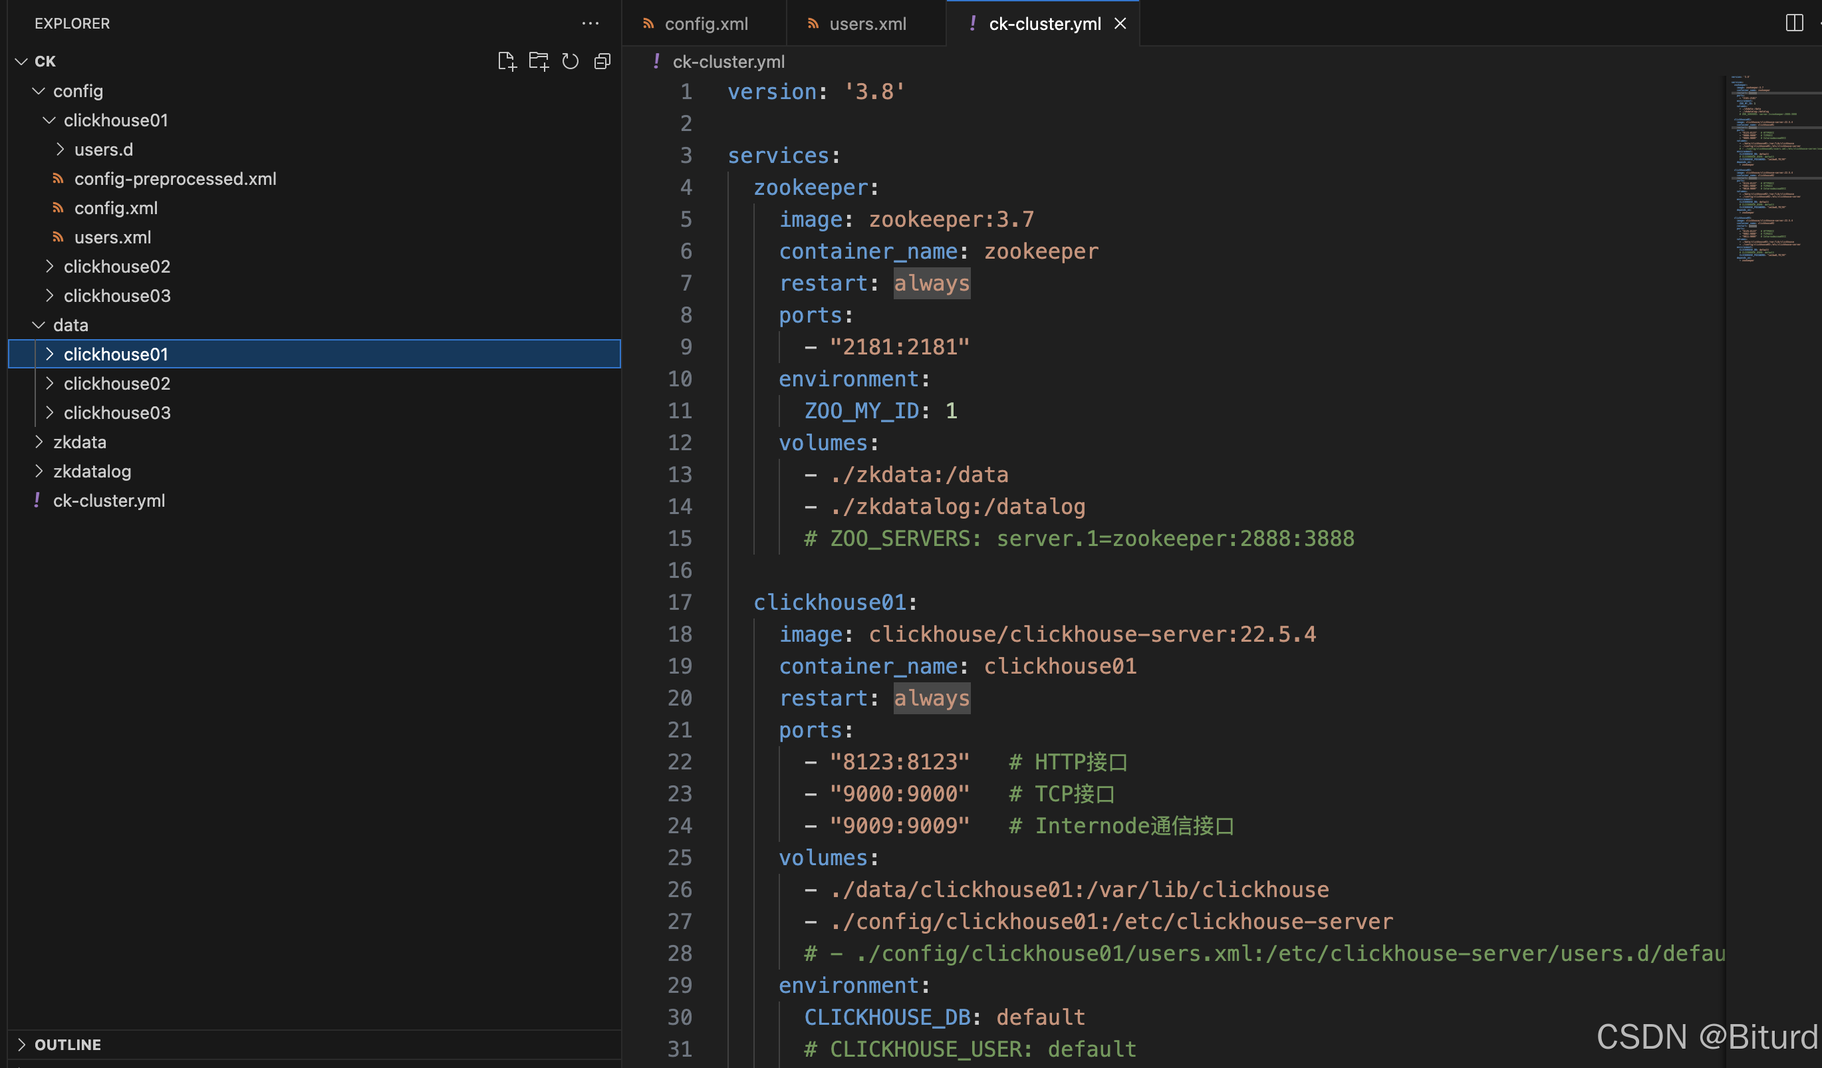The image size is (1822, 1068).
Task: Click the "2181:2181" port mapping
Action: click(899, 347)
